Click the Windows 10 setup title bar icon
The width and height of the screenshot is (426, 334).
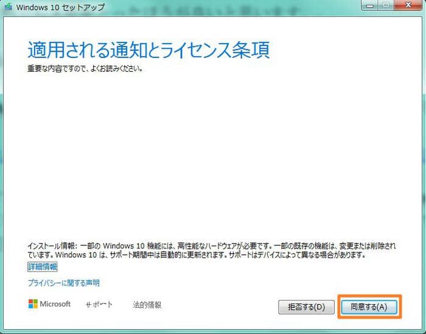(8, 7)
